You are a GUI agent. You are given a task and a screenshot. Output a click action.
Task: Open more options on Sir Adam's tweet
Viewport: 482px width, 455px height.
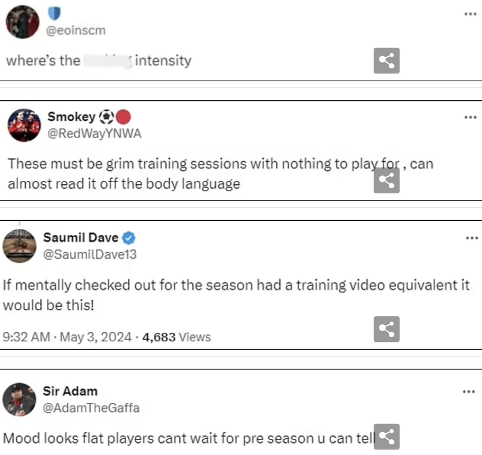coord(469,391)
